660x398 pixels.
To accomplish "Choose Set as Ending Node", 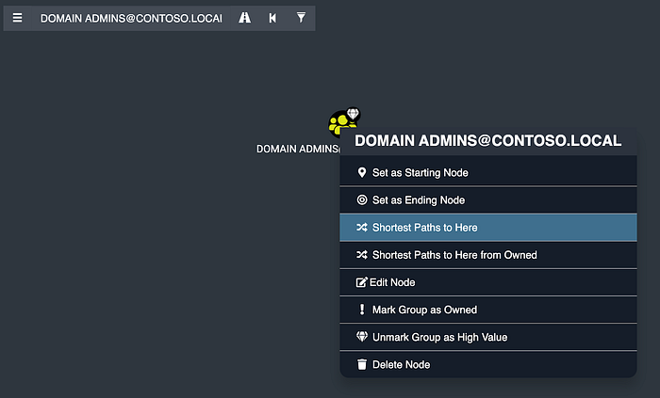I will click(x=488, y=199).
